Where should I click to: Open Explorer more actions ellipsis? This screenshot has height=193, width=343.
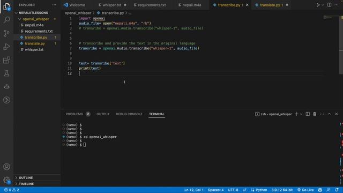pos(54,5)
